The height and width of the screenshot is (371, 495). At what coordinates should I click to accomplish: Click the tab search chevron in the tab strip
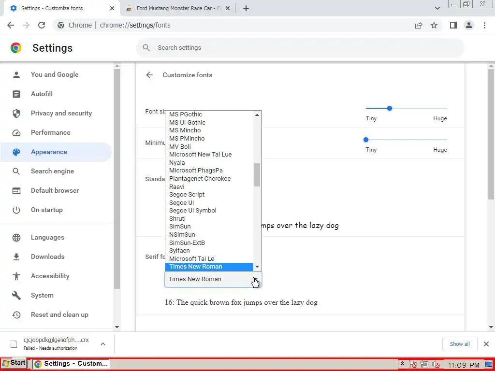(437, 9)
